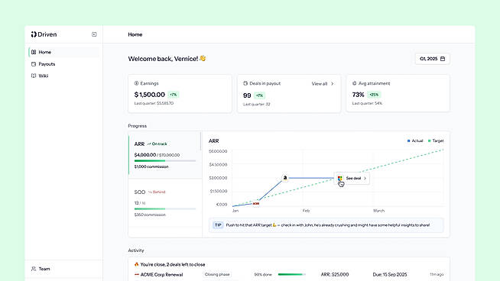The width and height of the screenshot is (500, 281).
Task: Open the Q1, 2025 date picker
Action: click(432, 59)
